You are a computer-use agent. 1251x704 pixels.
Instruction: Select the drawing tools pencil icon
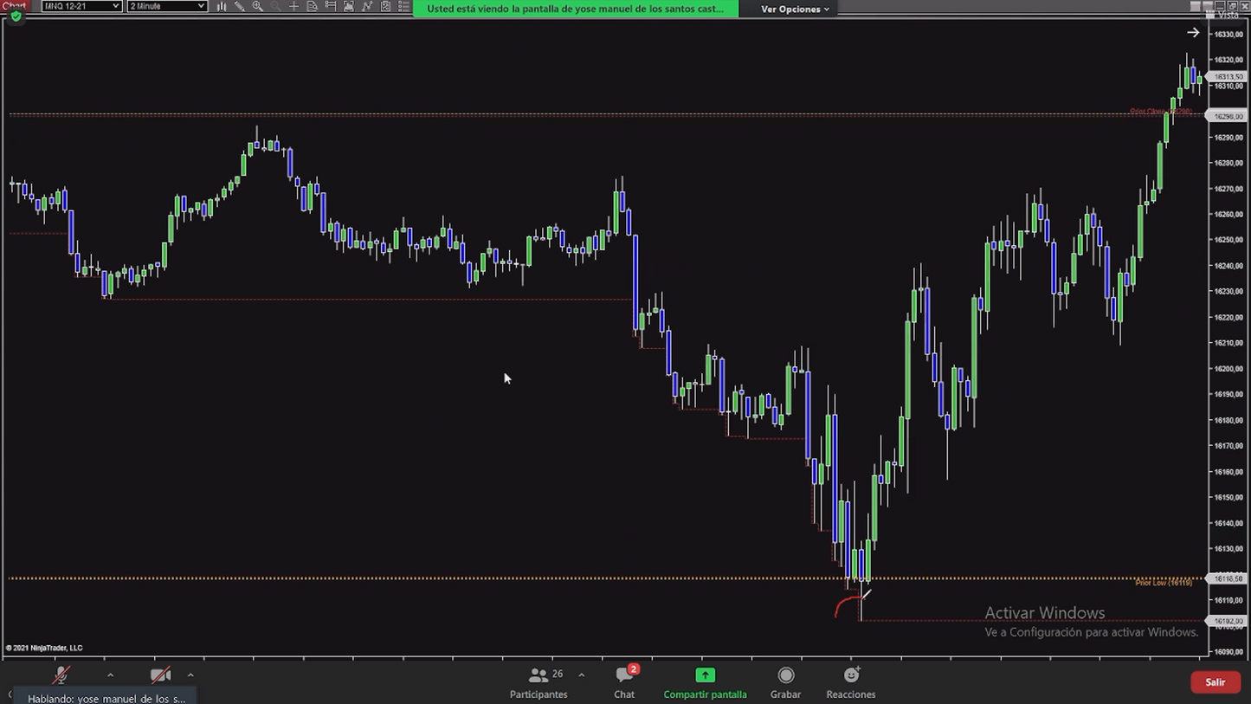tap(240, 6)
